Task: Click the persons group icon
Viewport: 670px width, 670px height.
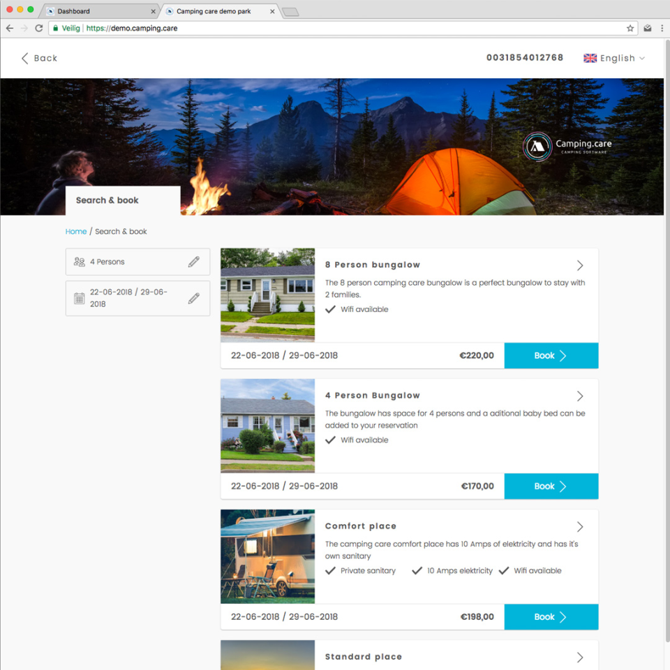Action: tap(79, 262)
